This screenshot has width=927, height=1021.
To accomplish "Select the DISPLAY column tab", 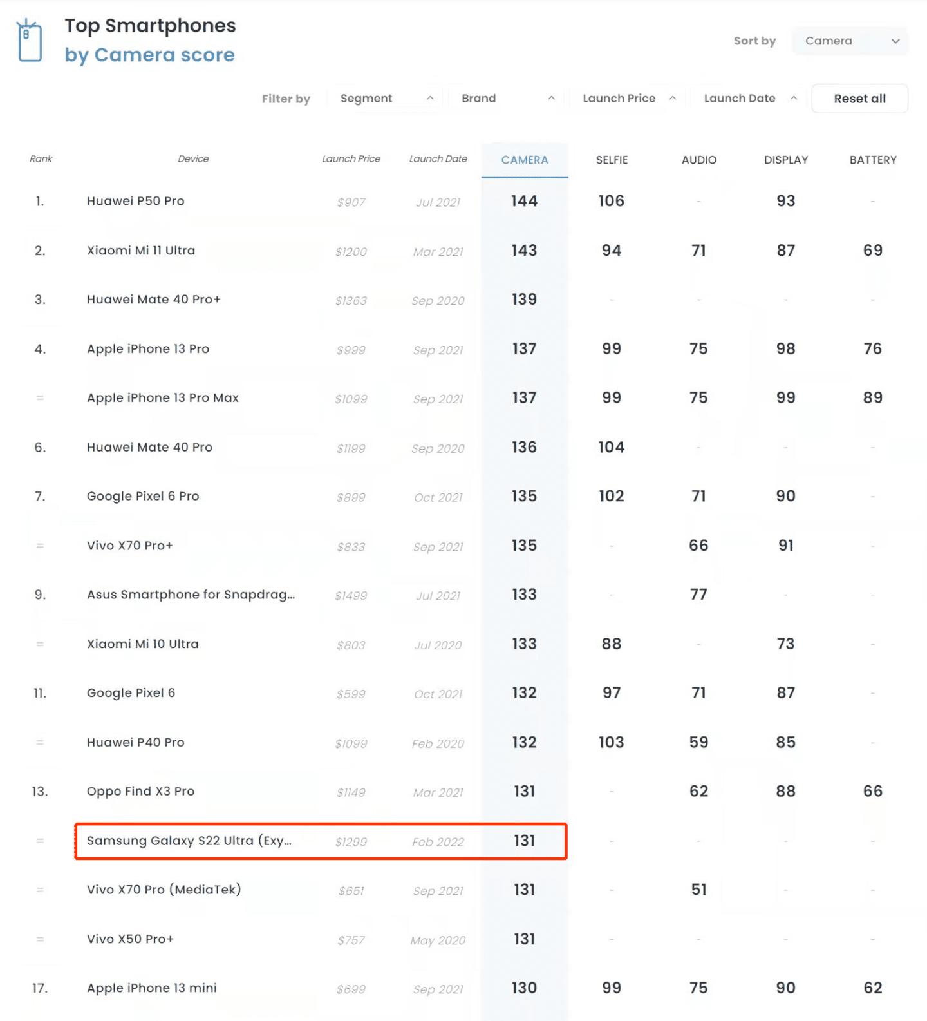I will point(786,160).
